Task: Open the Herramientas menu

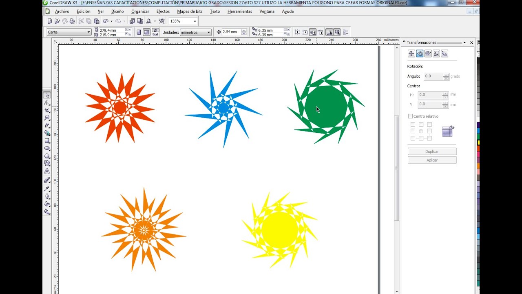Action: pos(240,11)
